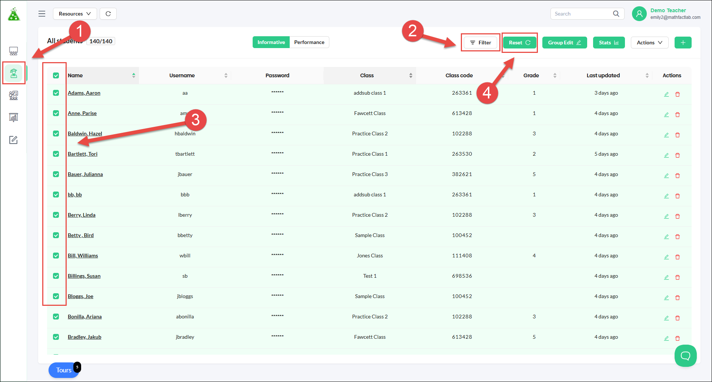
Task: Select the Informative tab
Action: point(271,42)
